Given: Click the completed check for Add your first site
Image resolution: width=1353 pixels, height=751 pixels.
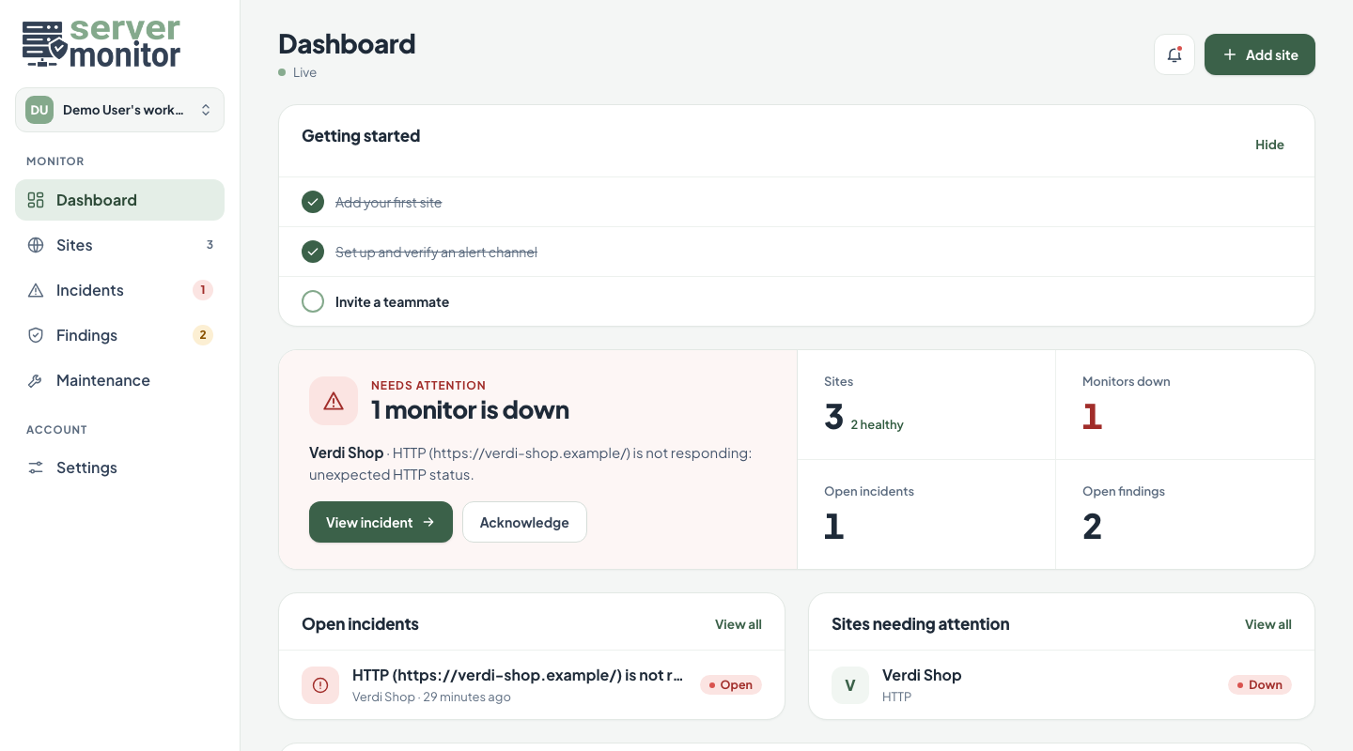Looking at the screenshot, I should coord(313,202).
